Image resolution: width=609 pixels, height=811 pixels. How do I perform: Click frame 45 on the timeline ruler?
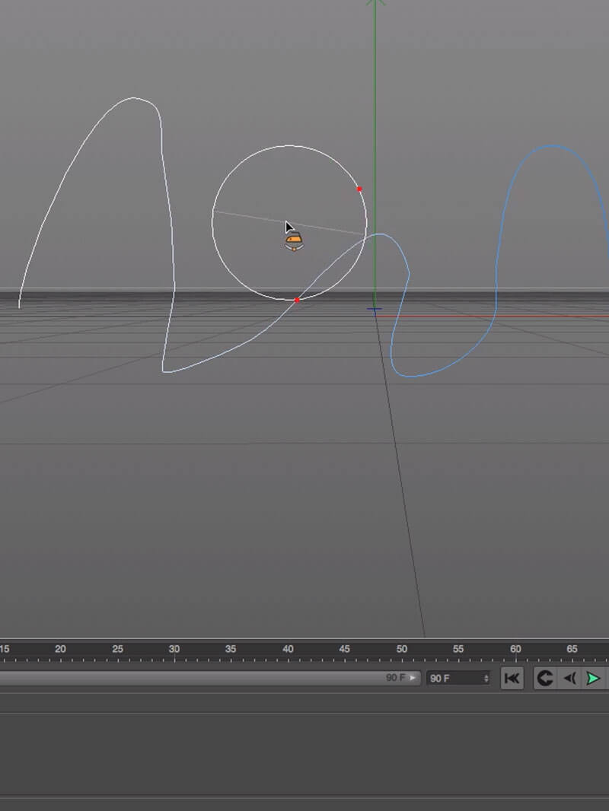(x=345, y=649)
